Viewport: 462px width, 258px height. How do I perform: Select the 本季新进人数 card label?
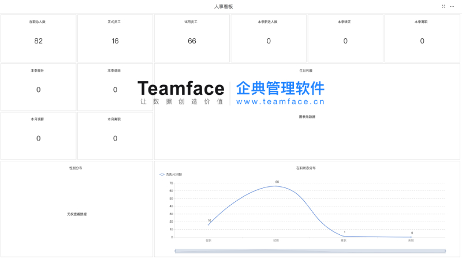pos(267,22)
